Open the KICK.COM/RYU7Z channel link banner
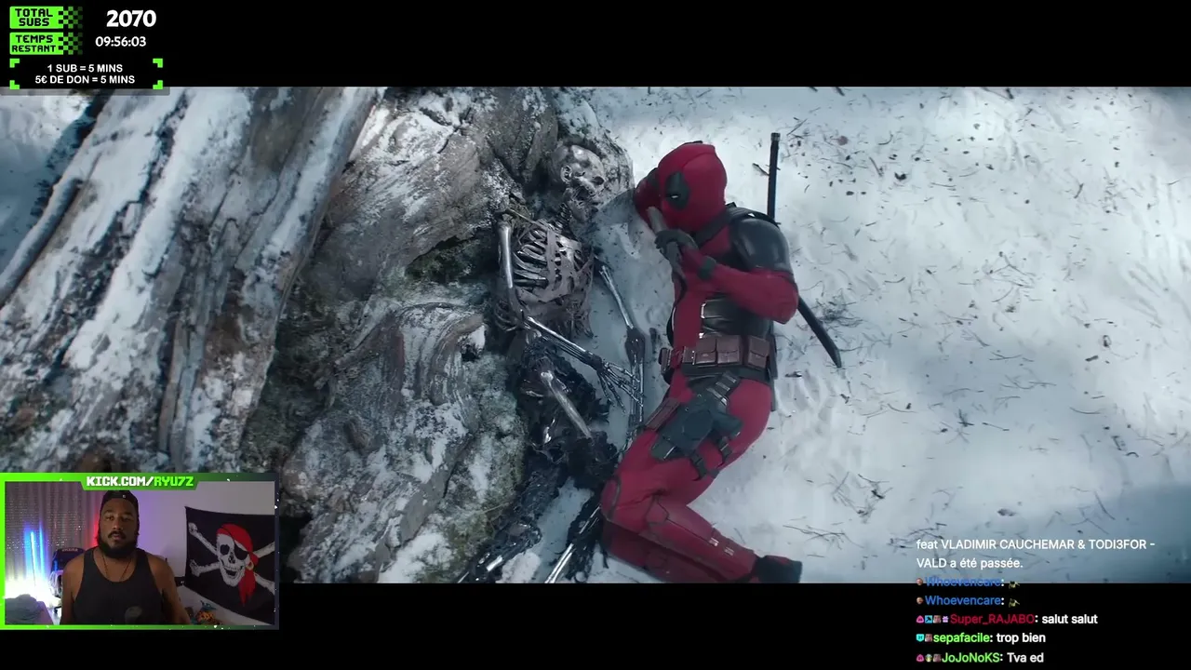 coord(140,481)
